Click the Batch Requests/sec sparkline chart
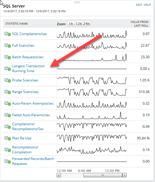Image resolution: width=155 pixels, height=182 pixels. (x=92, y=57)
